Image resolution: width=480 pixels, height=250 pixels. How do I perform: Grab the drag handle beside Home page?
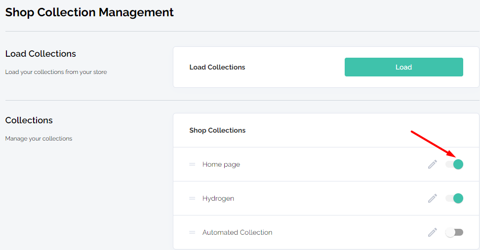tap(192, 164)
